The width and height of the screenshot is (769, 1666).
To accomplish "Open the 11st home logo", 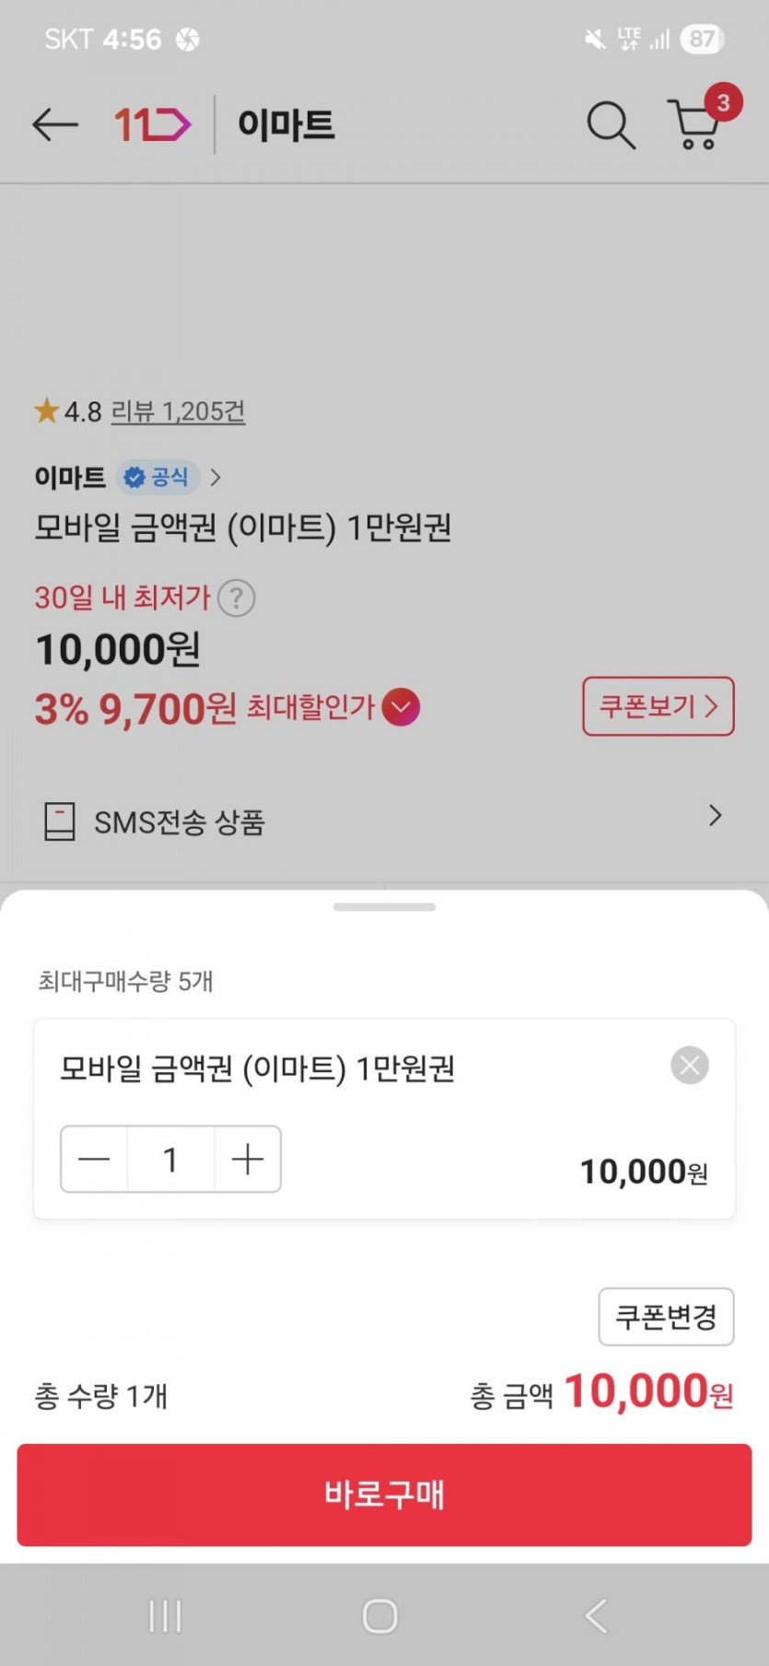I will [152, 124].
